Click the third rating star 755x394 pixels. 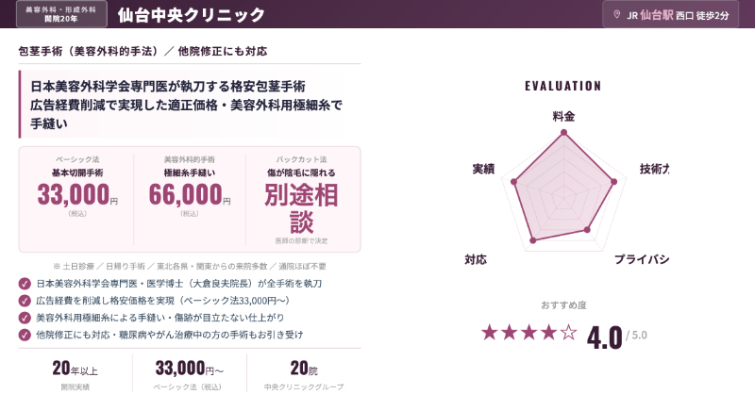click(528, 332)
